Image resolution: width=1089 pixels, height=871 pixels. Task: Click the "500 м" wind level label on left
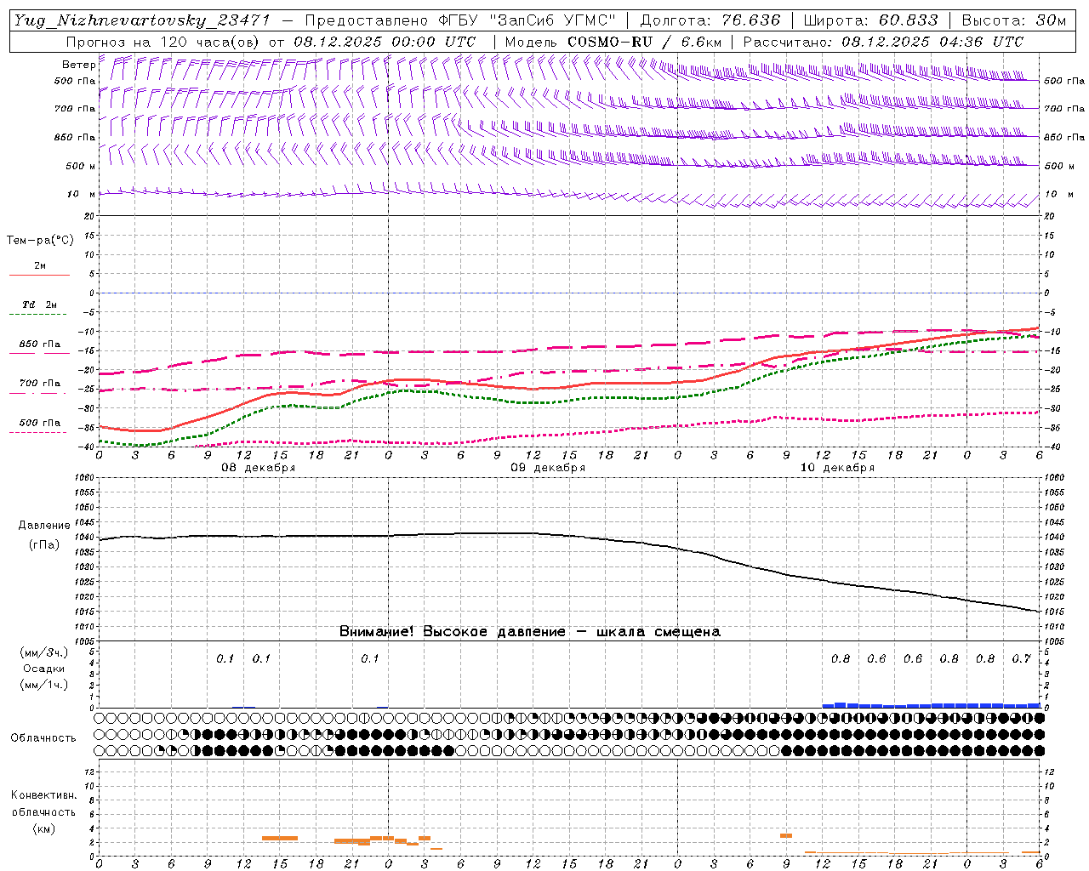[81, 166]
